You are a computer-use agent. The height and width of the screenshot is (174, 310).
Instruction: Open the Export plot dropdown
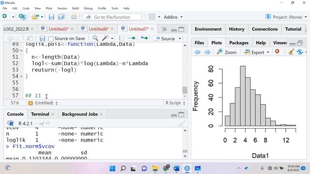(x=256, y=52)
